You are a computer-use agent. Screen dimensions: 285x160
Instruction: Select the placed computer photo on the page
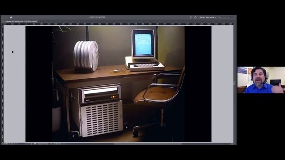pos(118,84)
